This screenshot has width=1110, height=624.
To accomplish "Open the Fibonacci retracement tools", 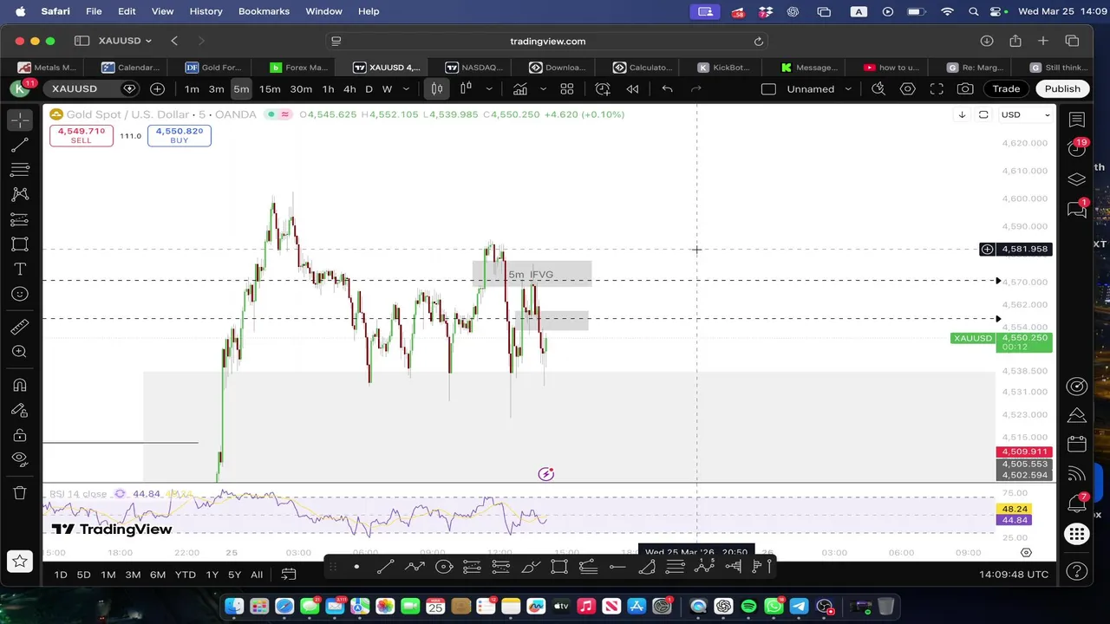I will 20,170.
